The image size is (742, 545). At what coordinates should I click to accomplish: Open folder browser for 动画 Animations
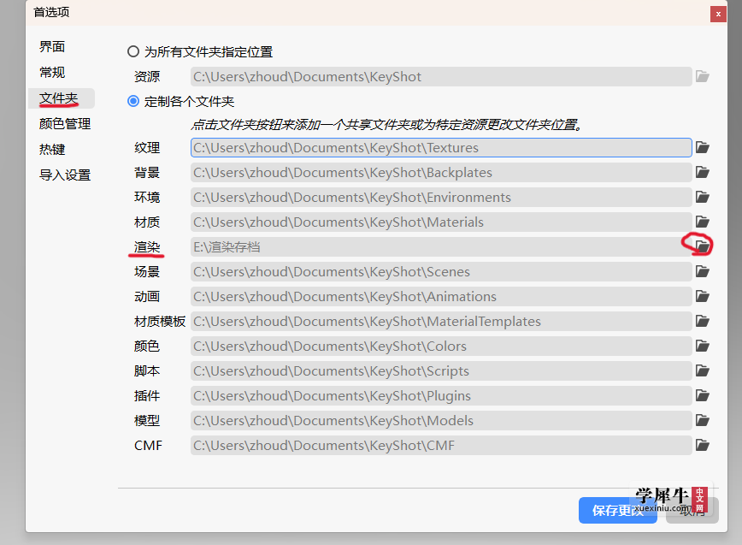click(x=703, y=296)
